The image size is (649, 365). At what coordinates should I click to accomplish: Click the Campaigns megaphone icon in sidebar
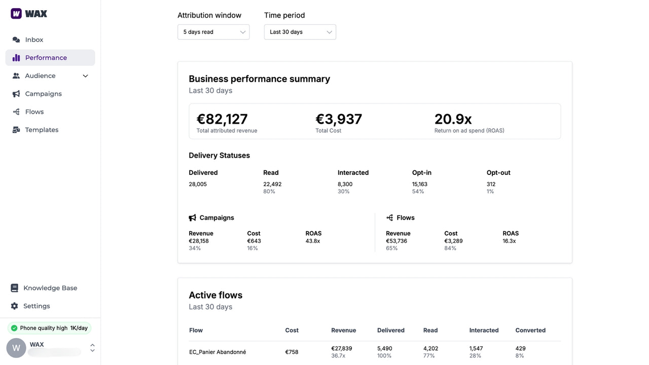pyautogui.click(x=16, y=93)
